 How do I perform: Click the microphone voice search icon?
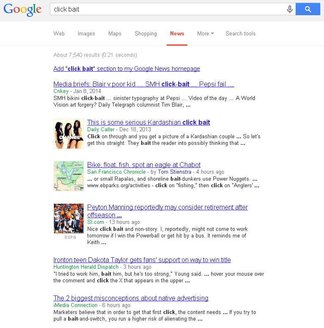click(x=290, y=9)
